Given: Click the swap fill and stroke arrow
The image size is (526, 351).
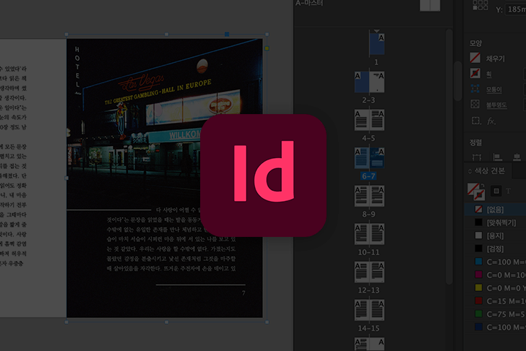Looking at the screenshot, I should 482,186.
